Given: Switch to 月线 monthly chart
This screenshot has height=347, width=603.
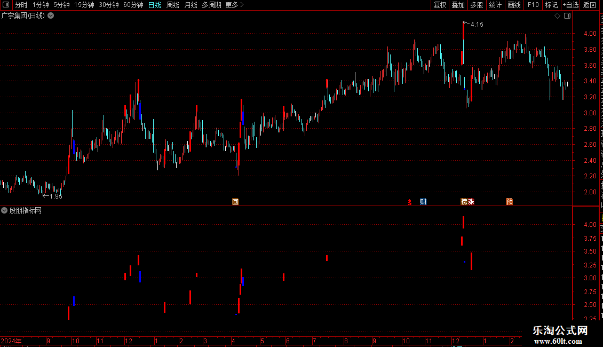Looking at the screenshot, I should tap(191, 5).
